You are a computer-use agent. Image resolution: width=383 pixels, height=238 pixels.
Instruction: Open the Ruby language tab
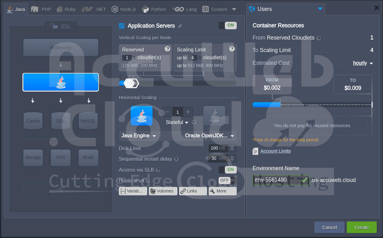[x=66, y=9]
